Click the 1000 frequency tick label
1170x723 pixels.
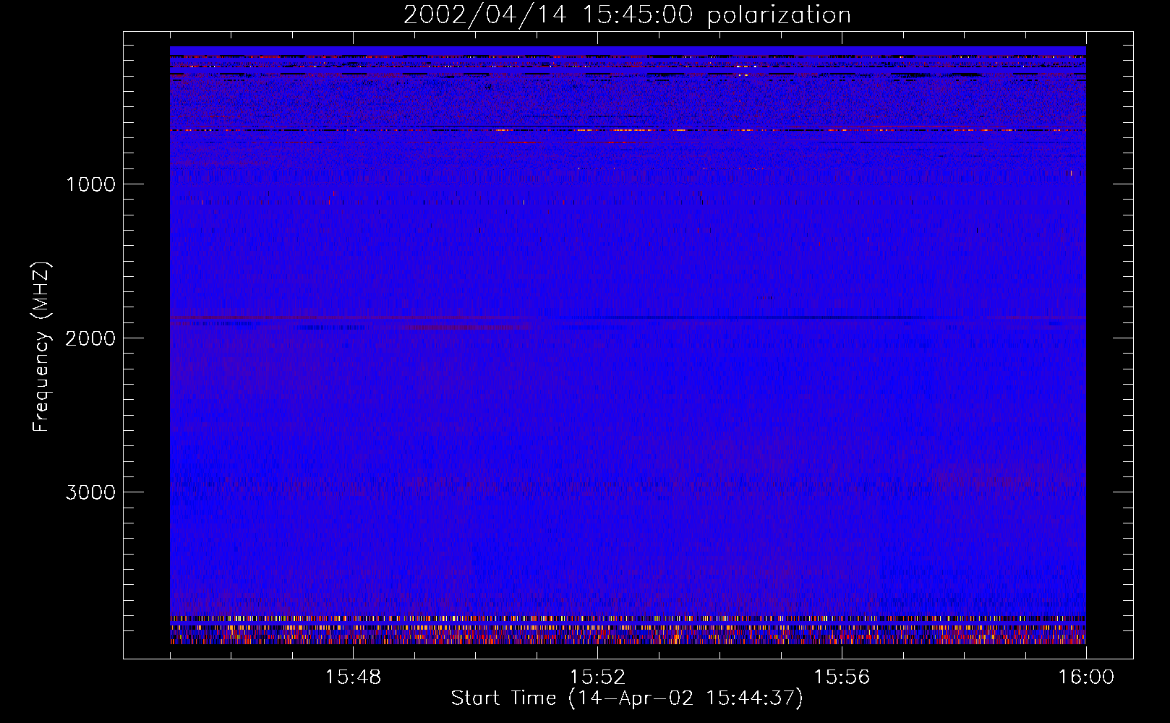[x=90, y=184]
